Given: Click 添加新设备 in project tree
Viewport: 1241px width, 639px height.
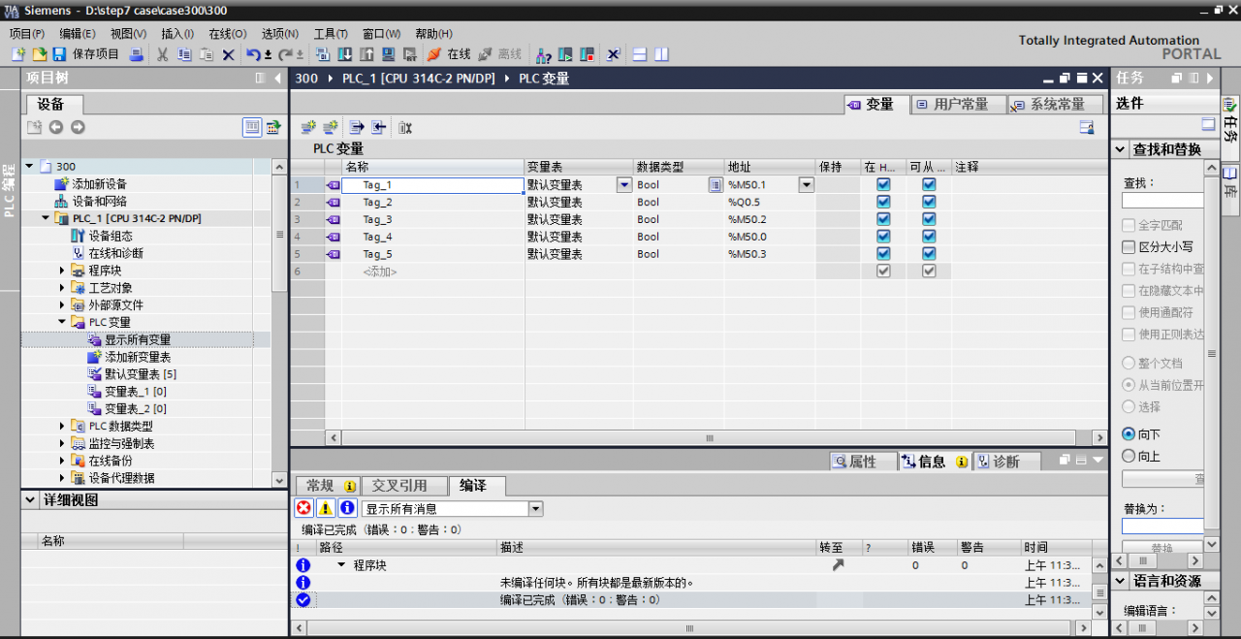Looking at the screenshot, I should pos(99,184).
